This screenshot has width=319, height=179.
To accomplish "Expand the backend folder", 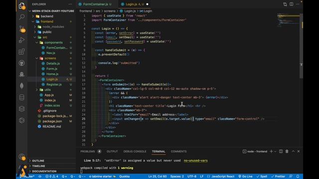I will 47,16.
